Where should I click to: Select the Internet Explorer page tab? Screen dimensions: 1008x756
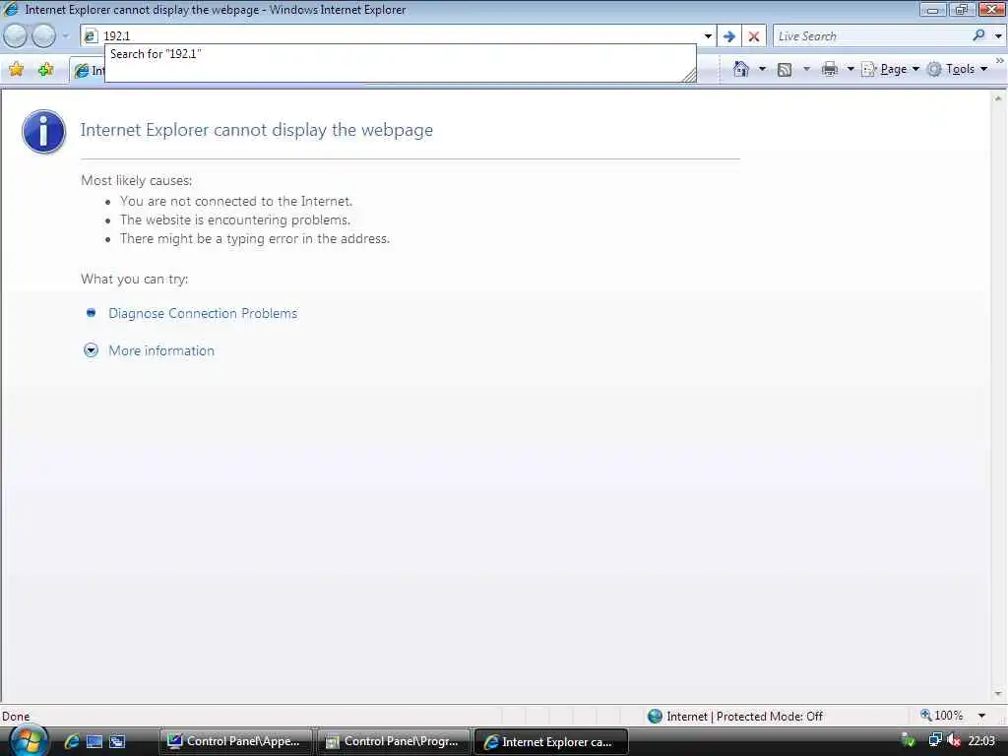[x=88, y=71]
